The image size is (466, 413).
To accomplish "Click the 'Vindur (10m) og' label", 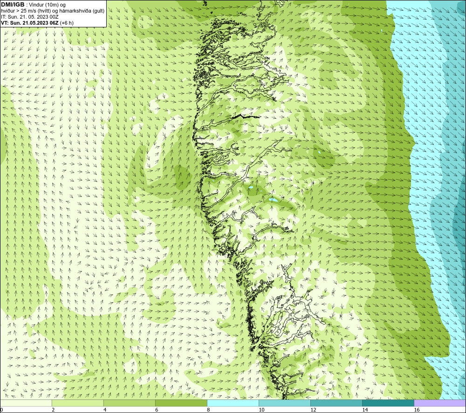I will 47,5.
